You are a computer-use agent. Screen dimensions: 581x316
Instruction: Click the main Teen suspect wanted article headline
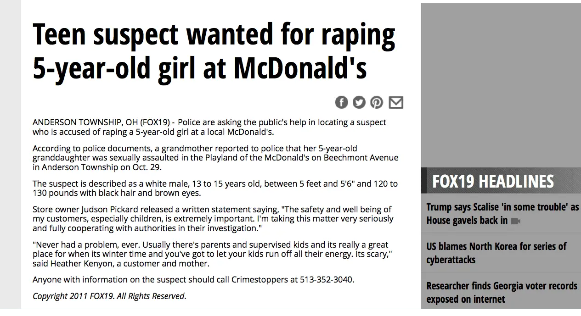pos(214,51)
